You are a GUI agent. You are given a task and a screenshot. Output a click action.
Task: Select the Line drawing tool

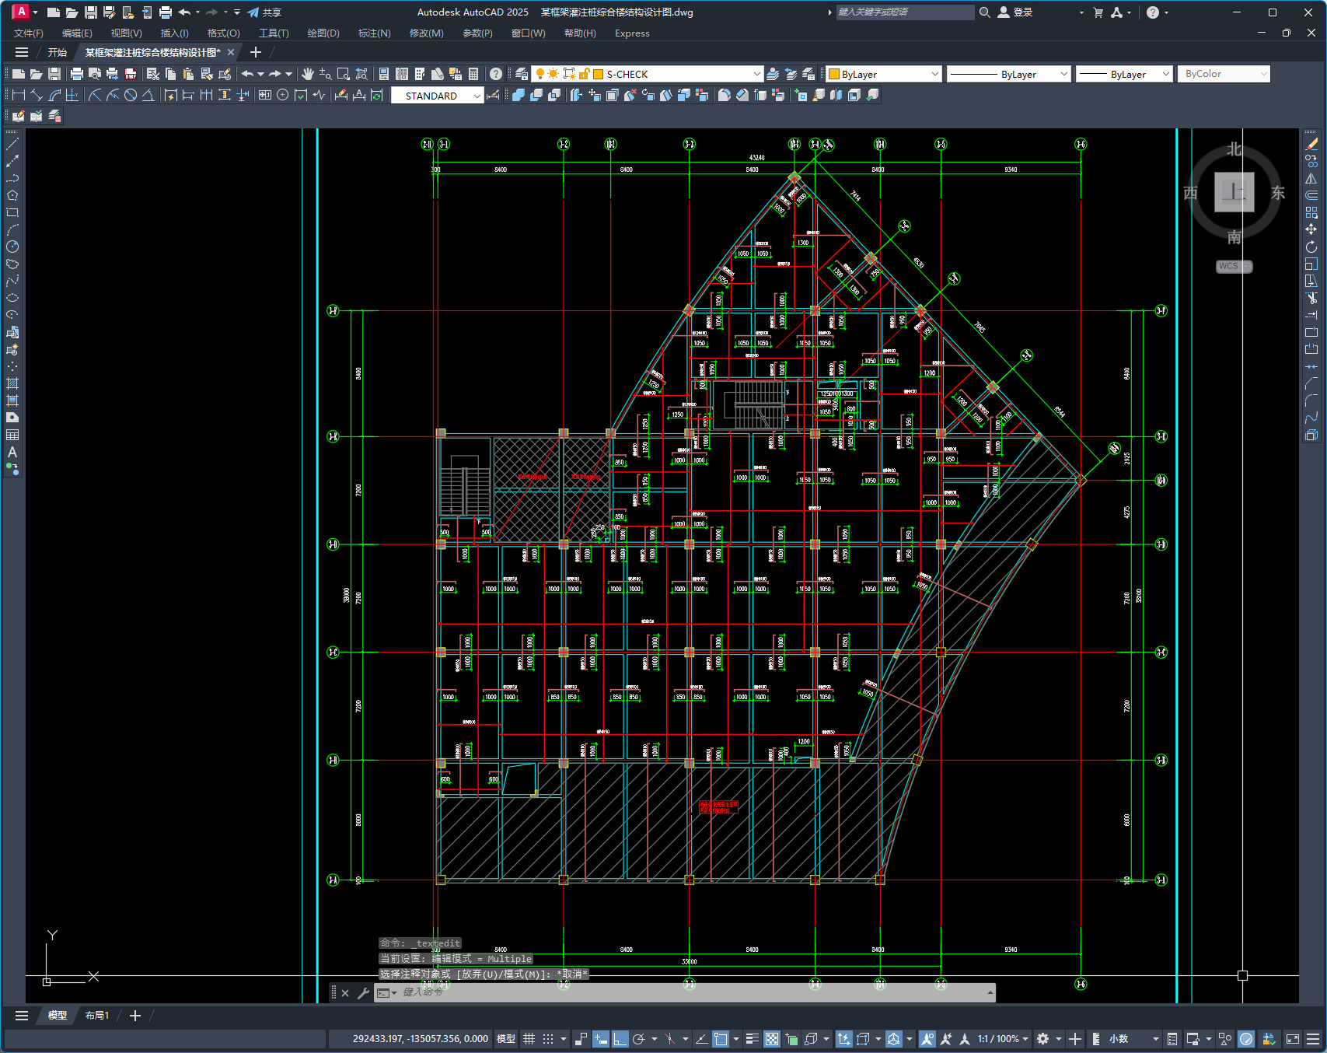pyautogui.click(x=12, y=144)
